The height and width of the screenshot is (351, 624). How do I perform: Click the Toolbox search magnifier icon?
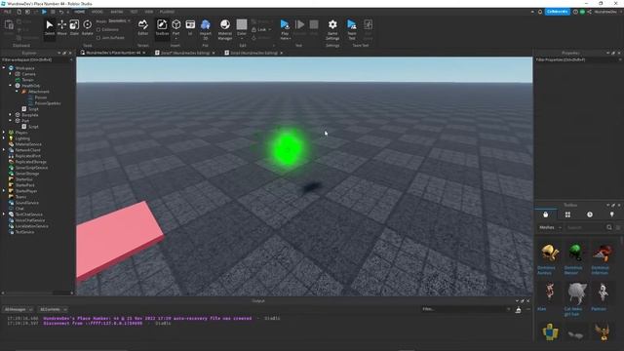click(609, 227)
